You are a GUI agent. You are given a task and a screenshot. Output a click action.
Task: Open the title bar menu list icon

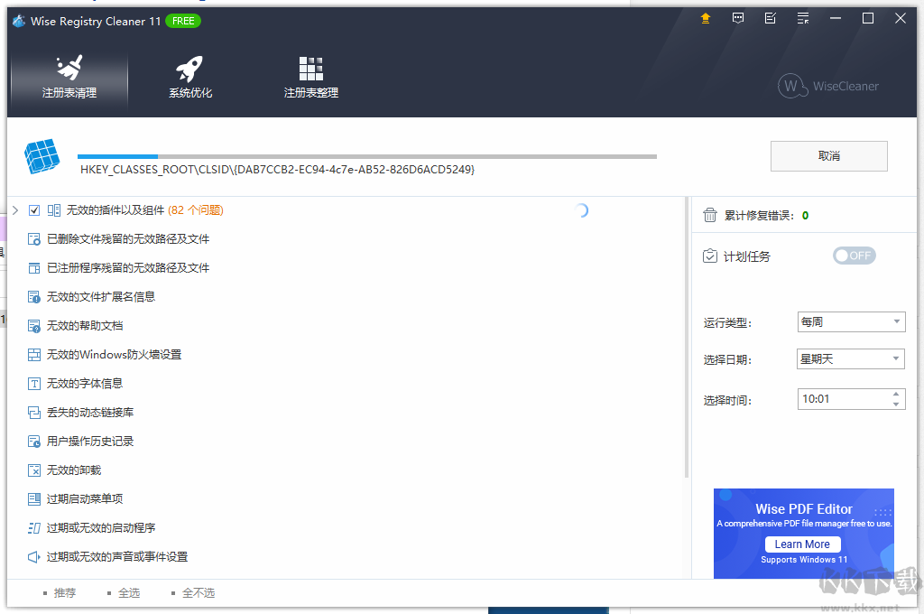pos(802,18)
